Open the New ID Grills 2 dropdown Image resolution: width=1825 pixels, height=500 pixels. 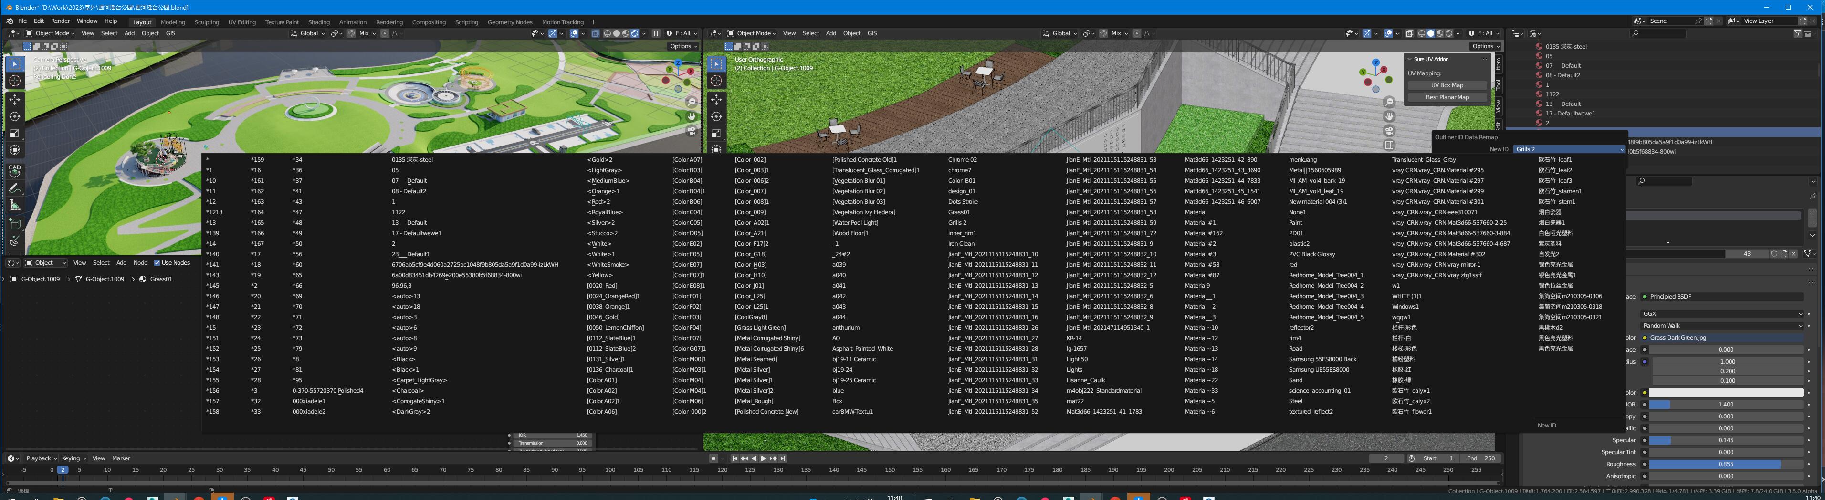tap(1569, 149)
